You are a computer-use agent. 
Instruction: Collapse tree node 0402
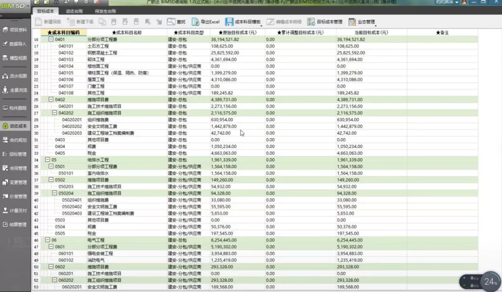(x=50, y=99)
